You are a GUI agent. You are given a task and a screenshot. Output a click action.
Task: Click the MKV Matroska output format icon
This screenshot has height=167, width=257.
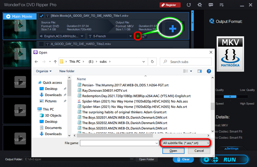(x=230, y=54)
